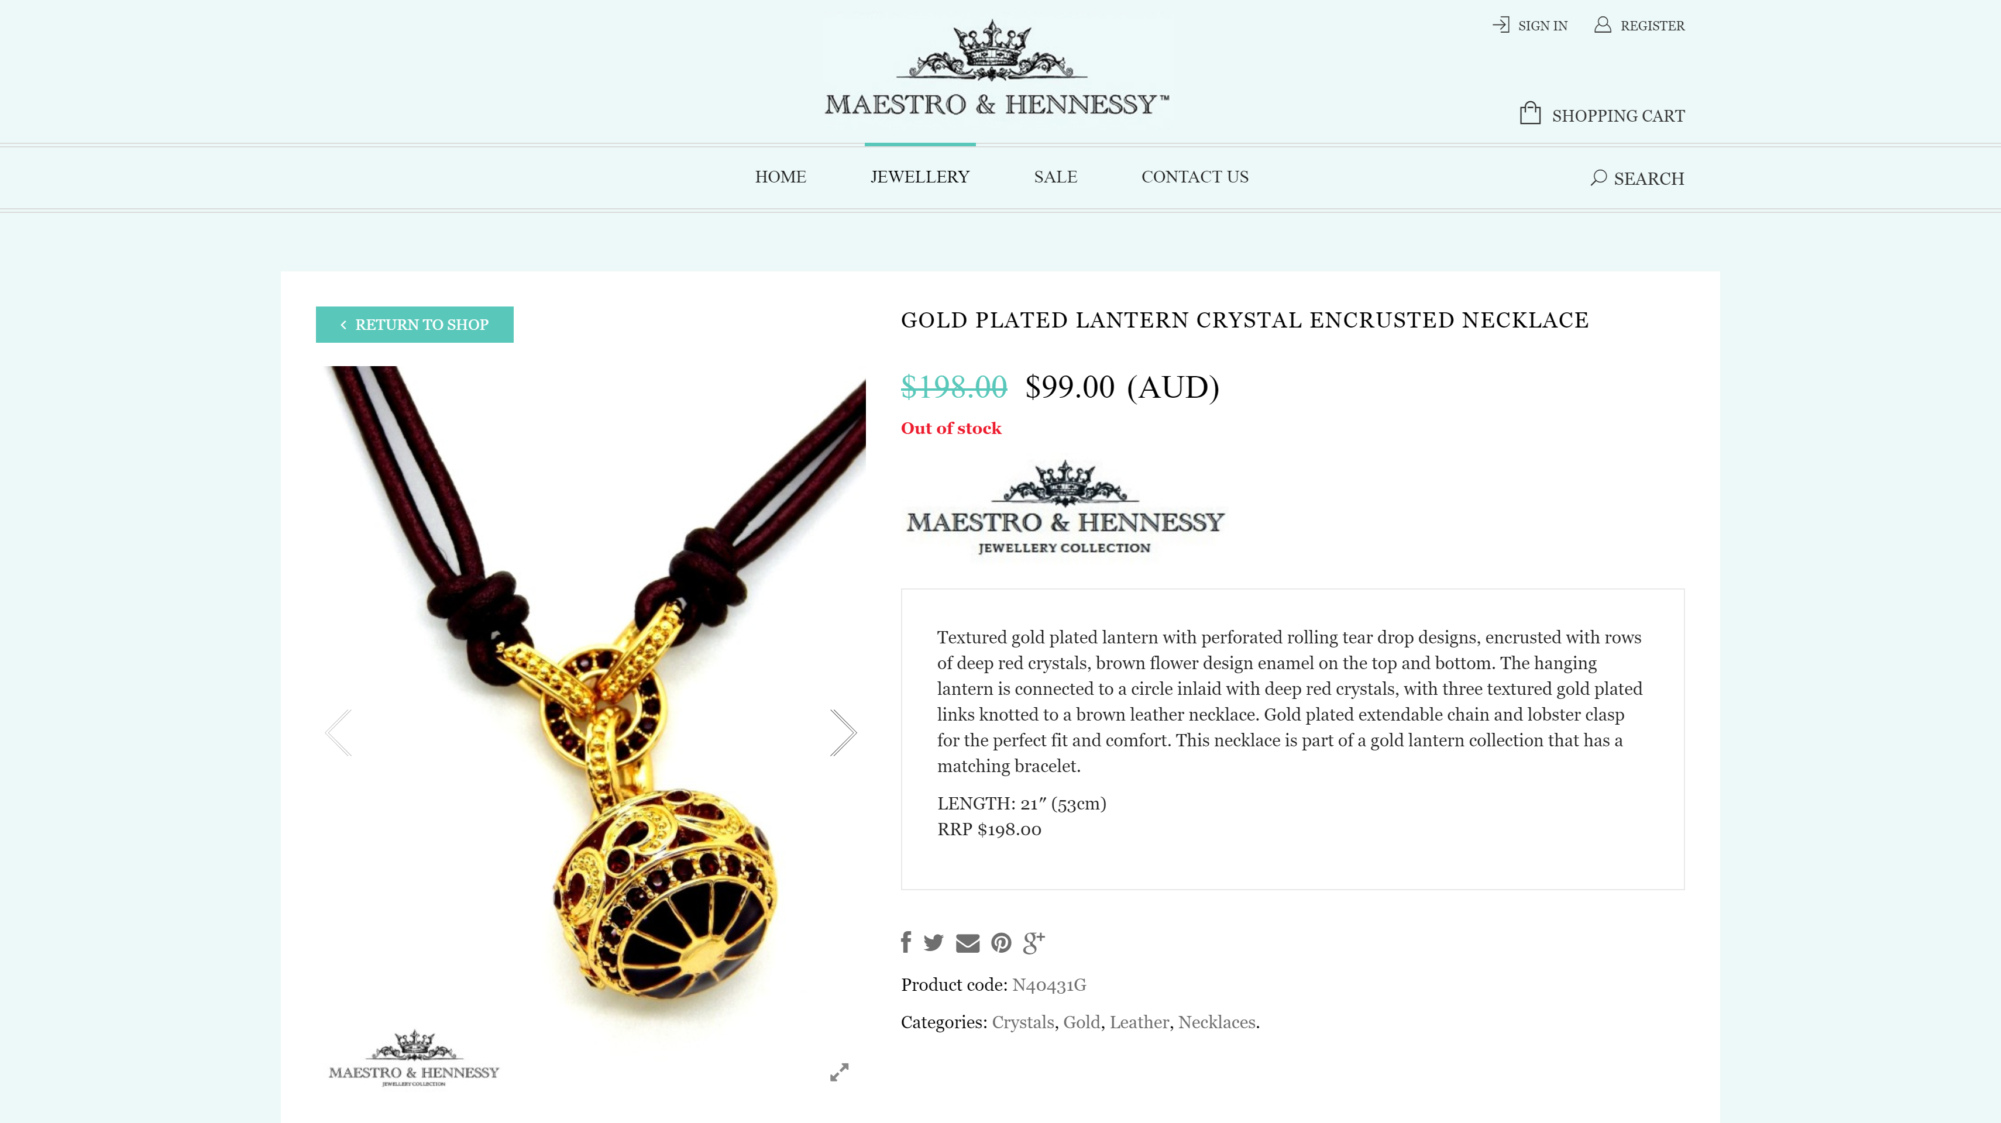2001x1123 pixels.
Task: Open the Jewellery menu item
Action: 920,176
